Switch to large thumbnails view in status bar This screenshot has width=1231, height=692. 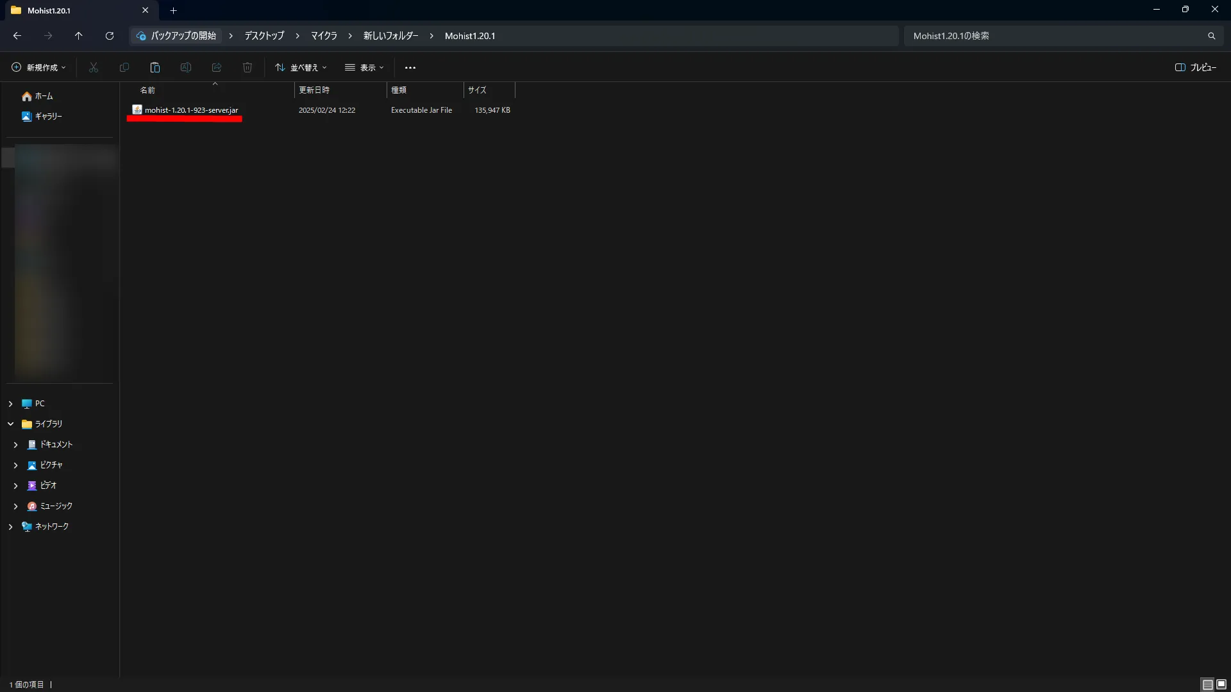coord(1221,684)
